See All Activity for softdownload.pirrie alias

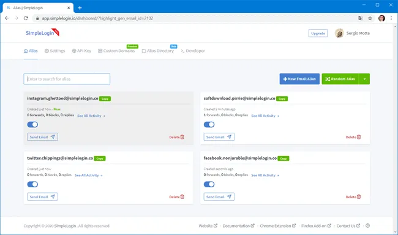click(265, 116)
